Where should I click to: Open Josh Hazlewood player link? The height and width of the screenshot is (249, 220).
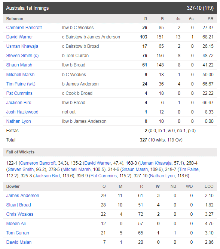[x=22, y=112]
